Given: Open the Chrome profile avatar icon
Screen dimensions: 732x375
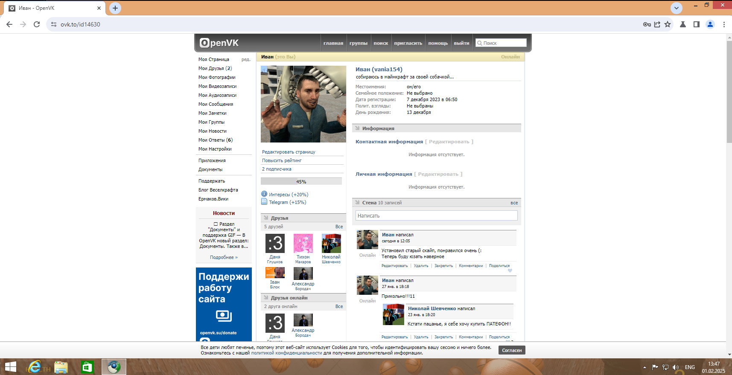Looking at the screenshot, I should 710,24.
